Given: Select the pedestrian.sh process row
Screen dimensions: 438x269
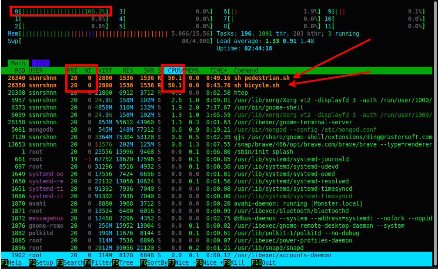Looking at the screenshot, I should pyautogui.click(x=130, y=78).
